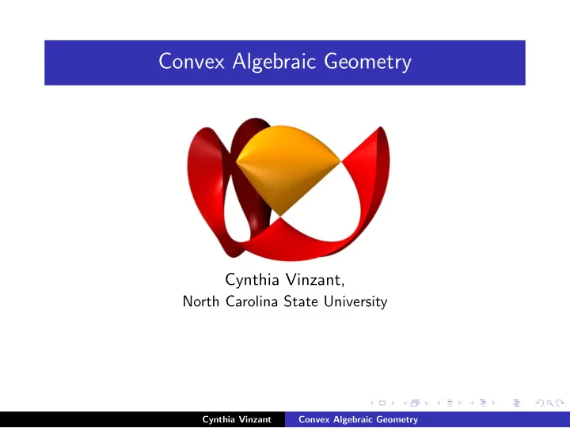570x428 pixels.
Task: Click the stacked frames navigation icon
Action: tap(415, 403)
